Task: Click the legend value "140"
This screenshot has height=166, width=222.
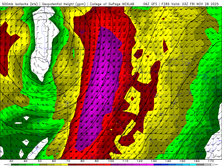Action: pos(168,161)
